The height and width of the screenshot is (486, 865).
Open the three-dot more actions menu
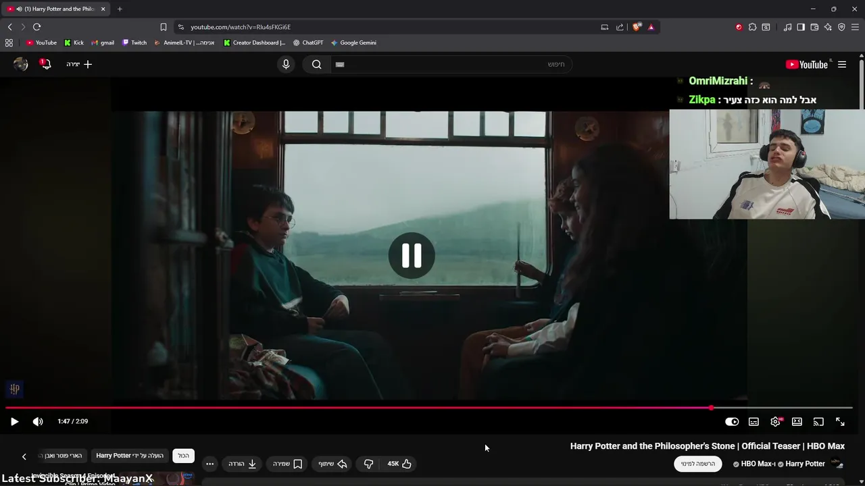(x=209, y=464)
